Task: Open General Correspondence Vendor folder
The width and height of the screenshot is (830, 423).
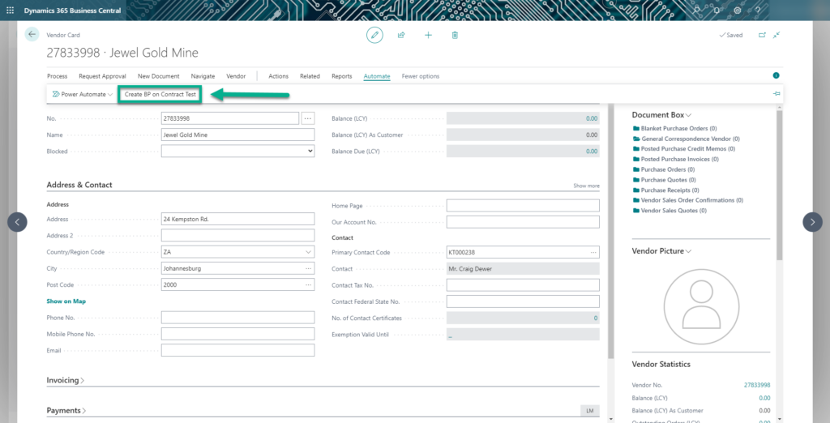Action: point(687,139)
